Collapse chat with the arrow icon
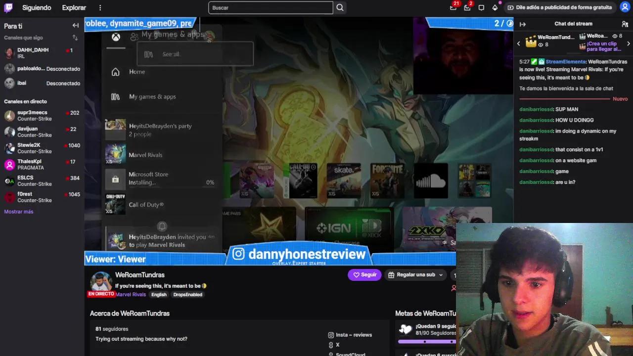The image size is (633, 356). (x=522, y=24)
